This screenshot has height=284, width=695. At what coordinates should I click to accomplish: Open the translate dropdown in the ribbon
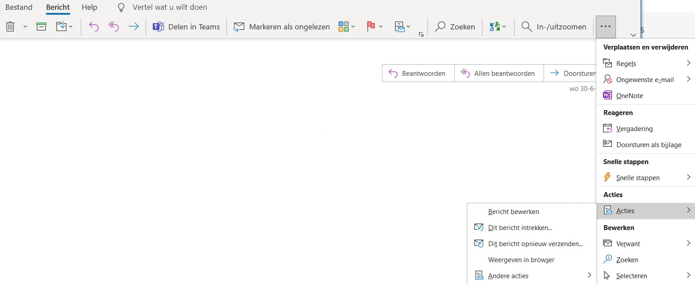click(x=498, y=27)
